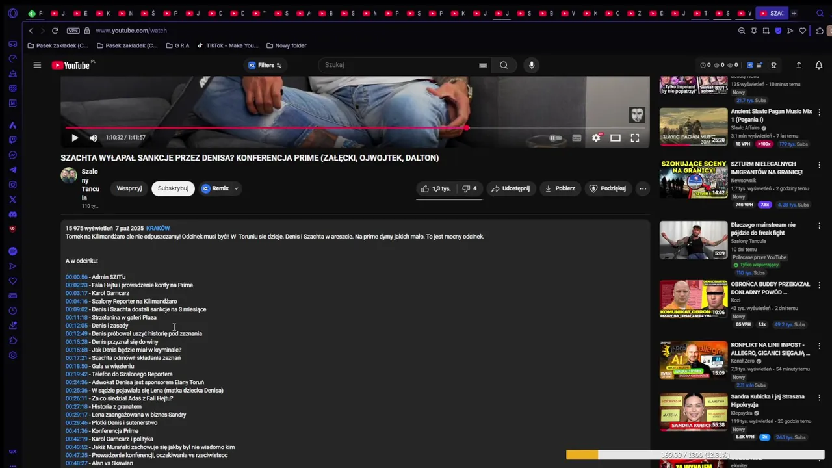Open the Nowy folder bookmarks folder

click(x=286, y=45)
